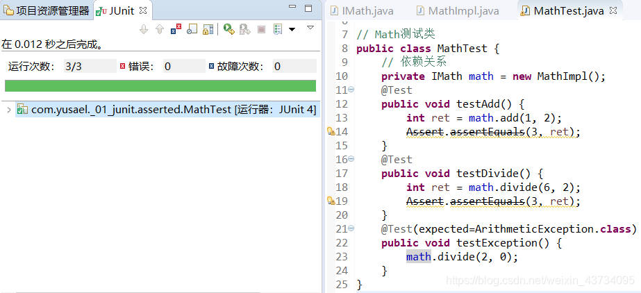Image resolution: width=641 pixels, height=293 pixels.
Task: Click line number 22 in the gutter
Action: (x=342, y=243)
